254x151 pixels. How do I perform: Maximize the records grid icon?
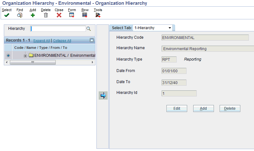(x=92, y=40)
